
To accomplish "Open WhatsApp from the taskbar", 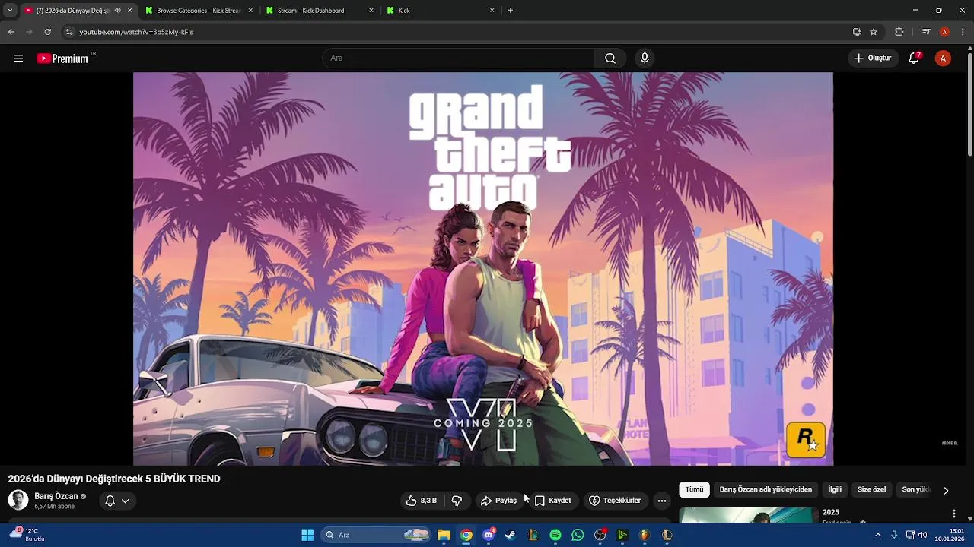I will tap(578, 535).
